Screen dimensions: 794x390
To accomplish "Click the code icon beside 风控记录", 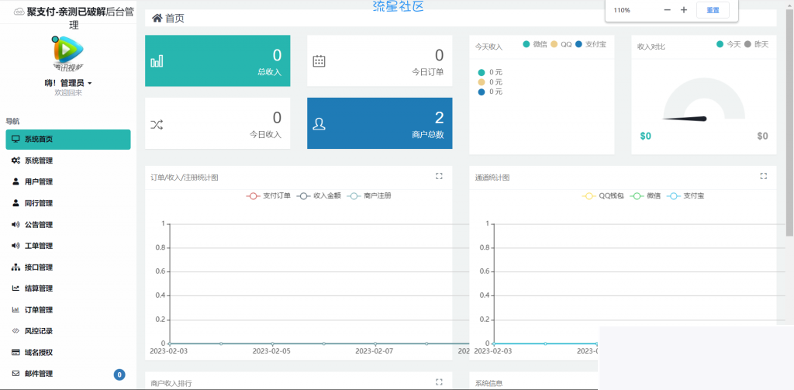I will (16, 331).
